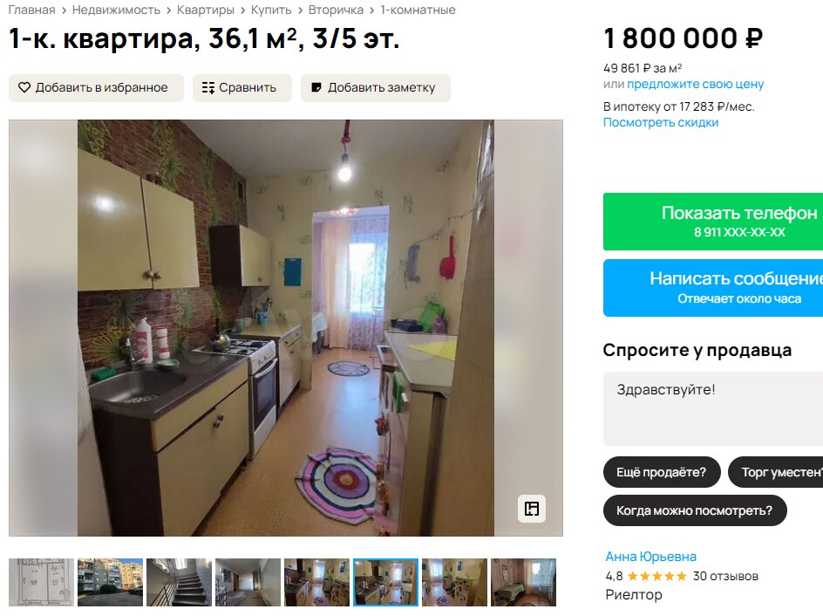Open Вторичка breadcrumb link
The width and height of the screenshot is (823, 616).
(336, 10)
